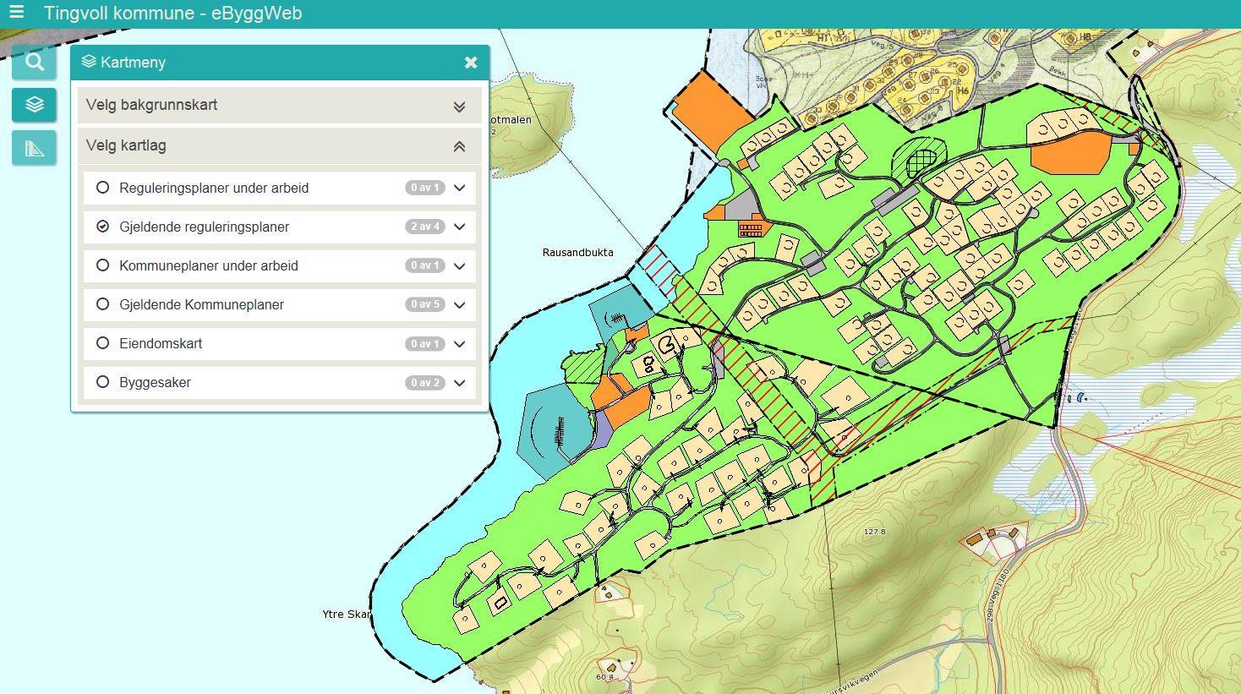Viewport: 1241px width, 694px height.
Task: Enable the Eiendomskart layer
Action: tap(103, 343)
